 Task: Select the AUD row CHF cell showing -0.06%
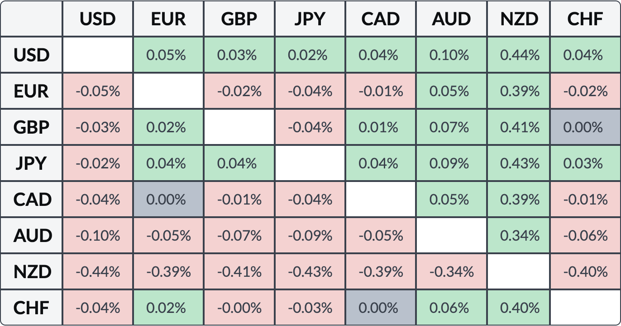(x=585, y=236)
